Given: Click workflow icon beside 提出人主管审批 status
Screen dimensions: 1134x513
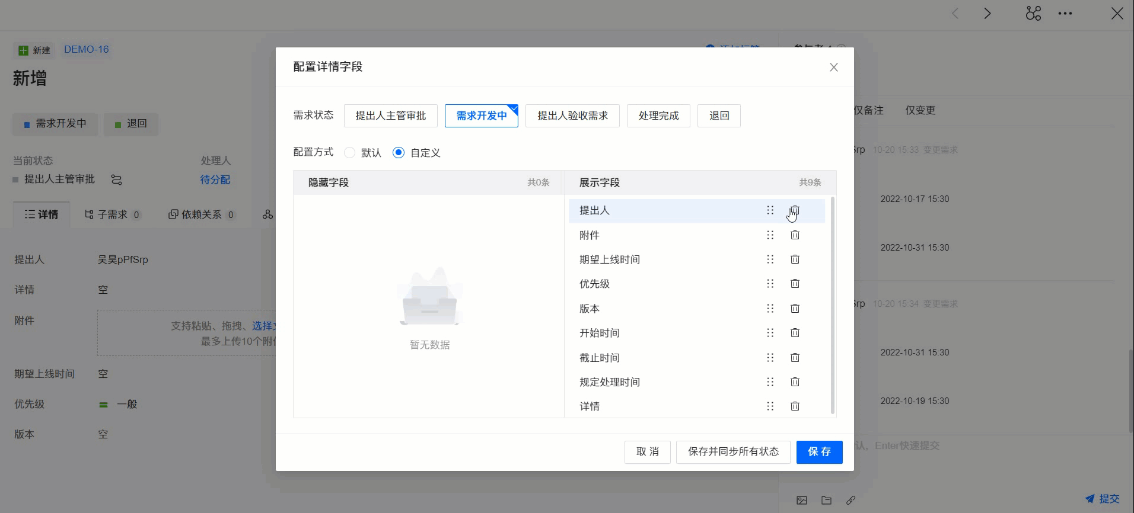Looking at the screenshot, I should pyautogui.click(x=116, y=179).
